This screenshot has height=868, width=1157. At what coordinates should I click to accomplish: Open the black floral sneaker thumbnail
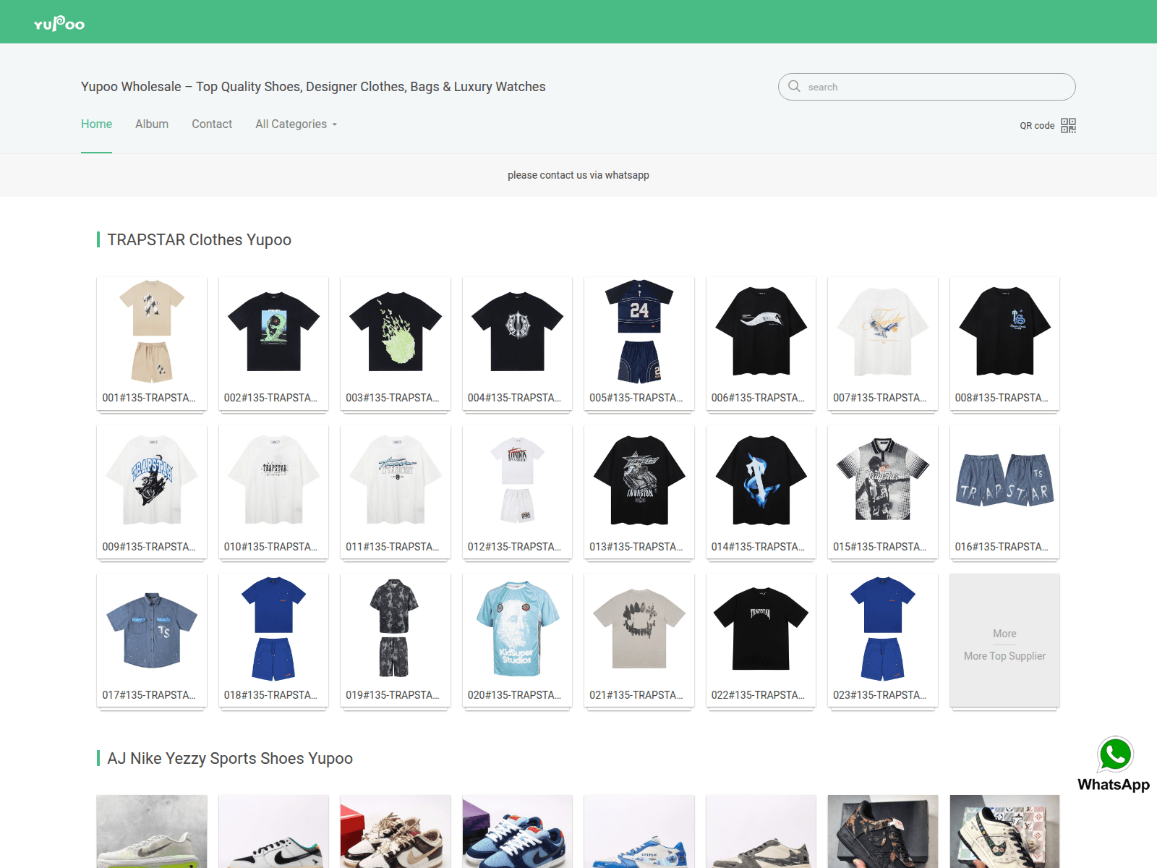click(x=883, y=831)
